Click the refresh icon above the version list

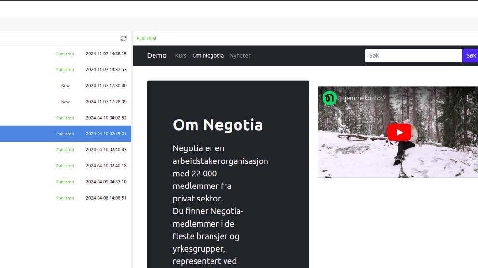coord(123,39)
